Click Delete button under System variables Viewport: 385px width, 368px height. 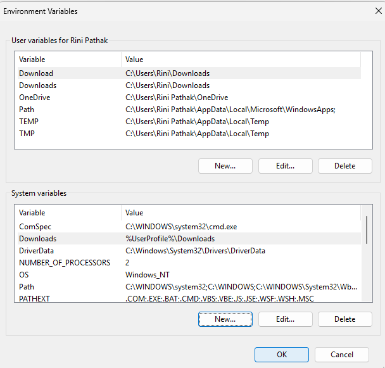coord(345,319)
